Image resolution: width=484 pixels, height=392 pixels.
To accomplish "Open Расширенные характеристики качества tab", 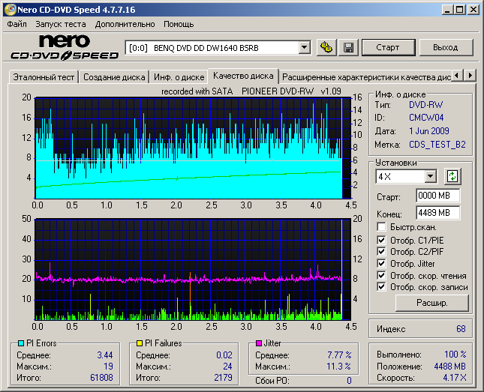I will click(x=366, y=77).
